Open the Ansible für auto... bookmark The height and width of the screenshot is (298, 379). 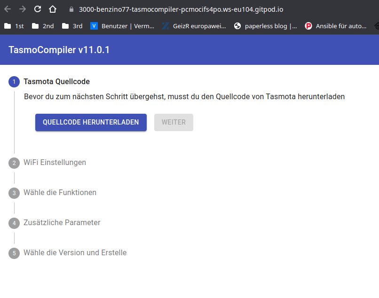pyautogui.click(x=336, y=26)
